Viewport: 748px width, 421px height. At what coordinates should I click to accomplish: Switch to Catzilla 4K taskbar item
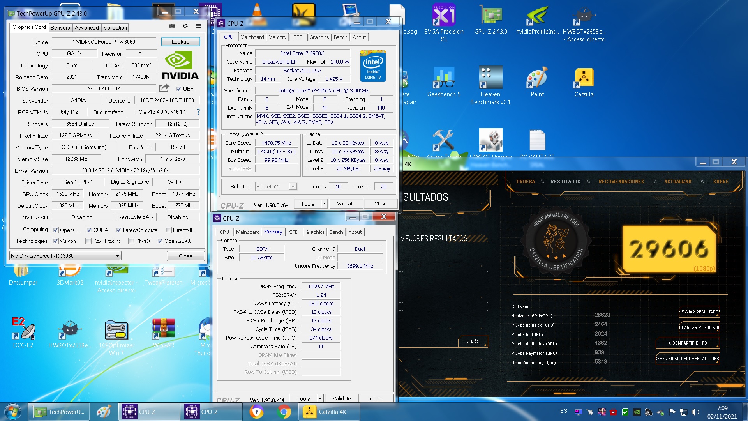click(x=329, y=412)
